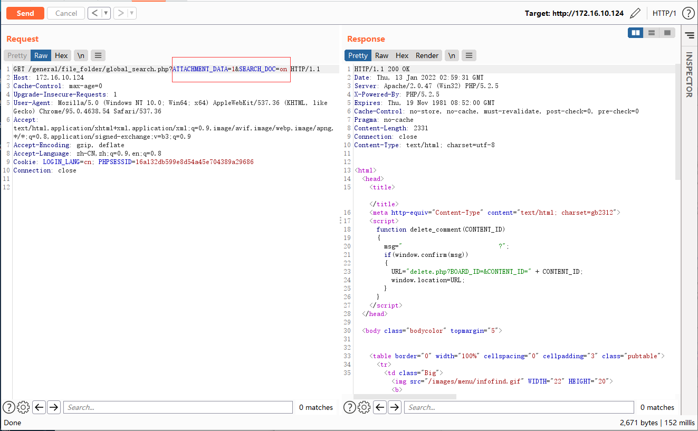This screenshot has width=698, height=431.
Task: Open Response search settings gear
Action: (x=364, y=407)
